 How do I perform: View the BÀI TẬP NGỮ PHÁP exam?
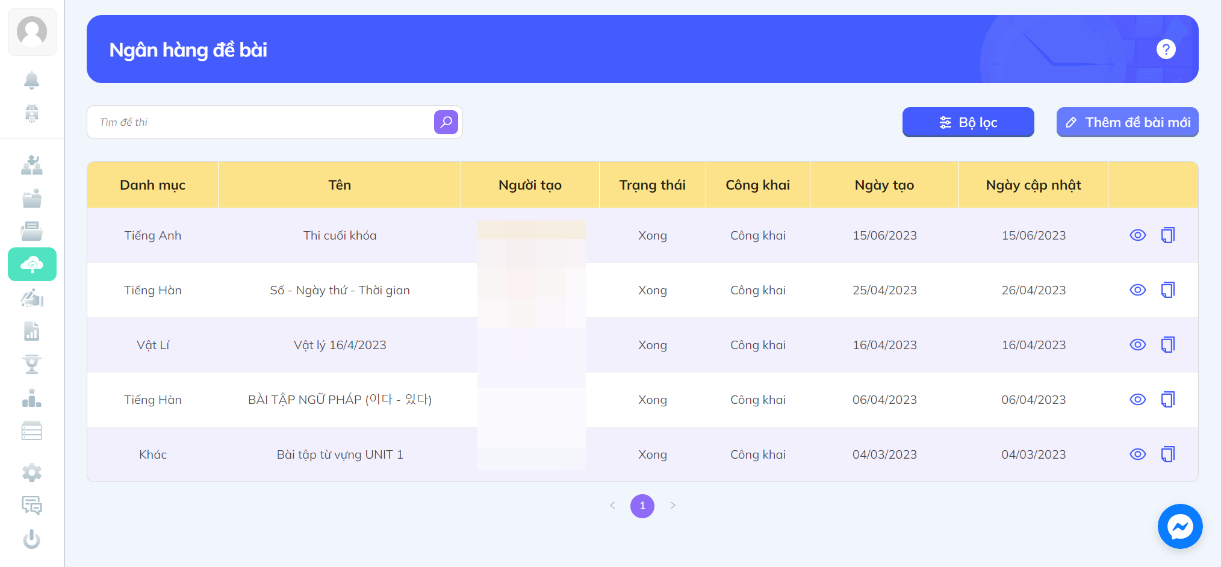(x=1138, y=400)
